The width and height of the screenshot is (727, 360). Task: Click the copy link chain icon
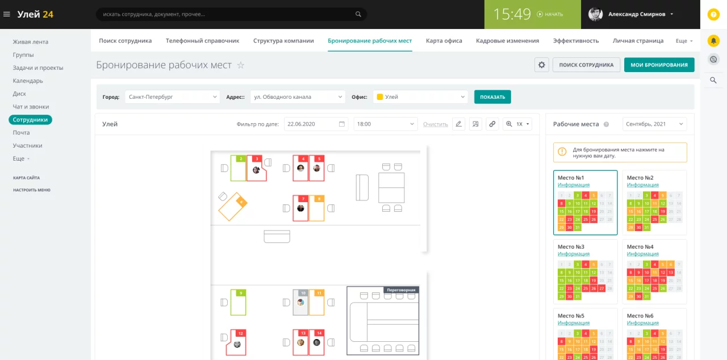coord(492,124)
